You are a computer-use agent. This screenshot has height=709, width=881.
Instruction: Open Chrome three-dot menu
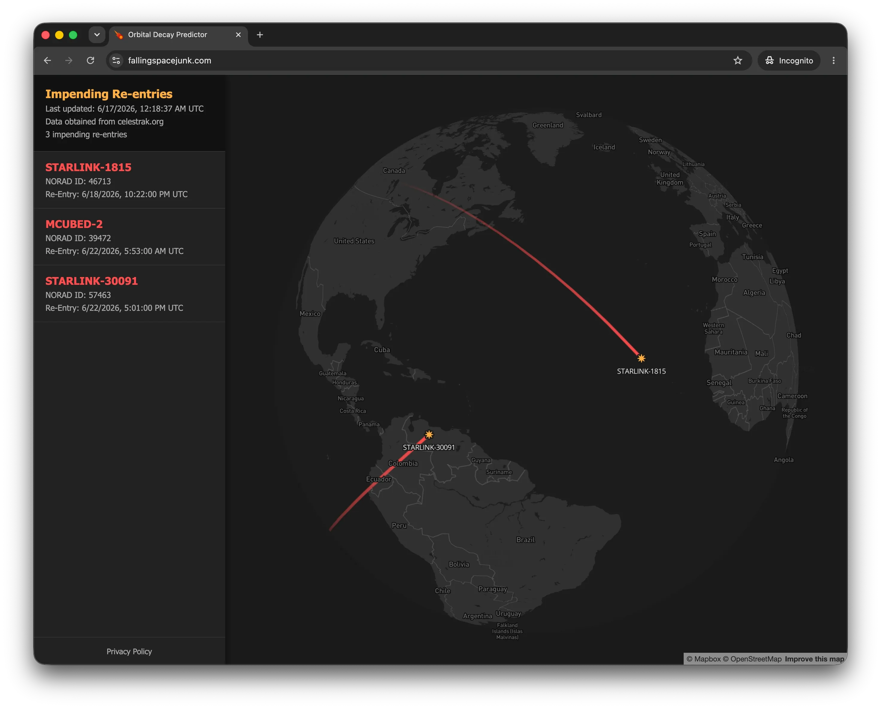pyautogui.click(x=834, y=60)
